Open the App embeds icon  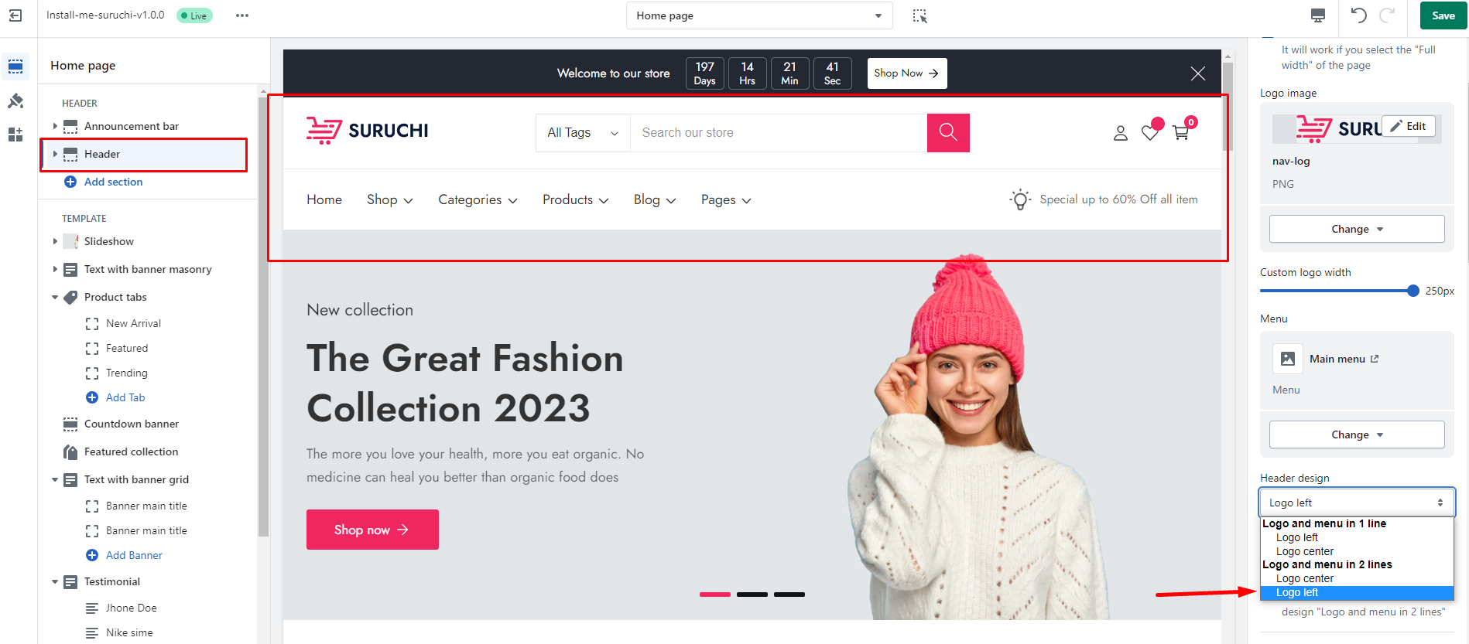15,135
